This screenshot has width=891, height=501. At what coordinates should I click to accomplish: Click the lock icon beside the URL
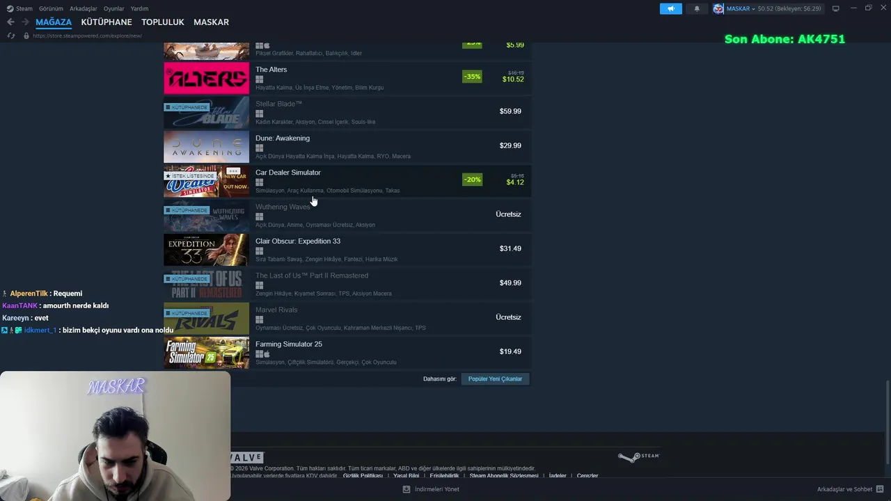pos(26,35)
